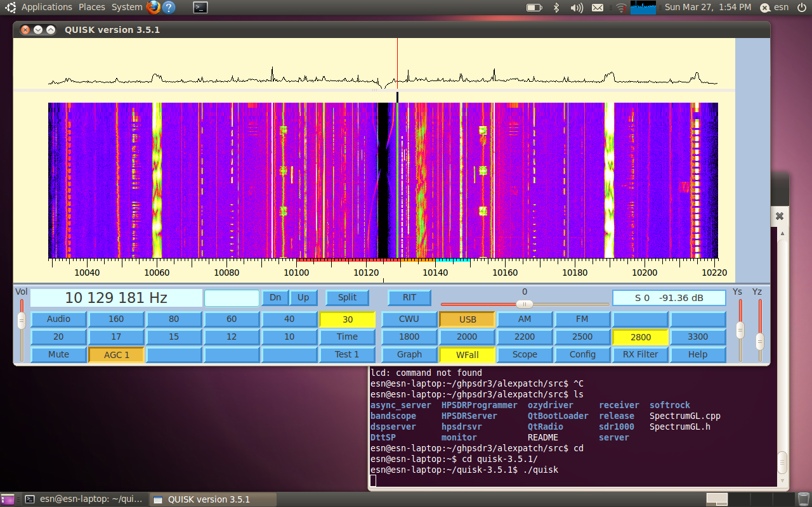Screen dimensions: 812x507
Task: Turn on RIT
Action: [x=409, y=297]
